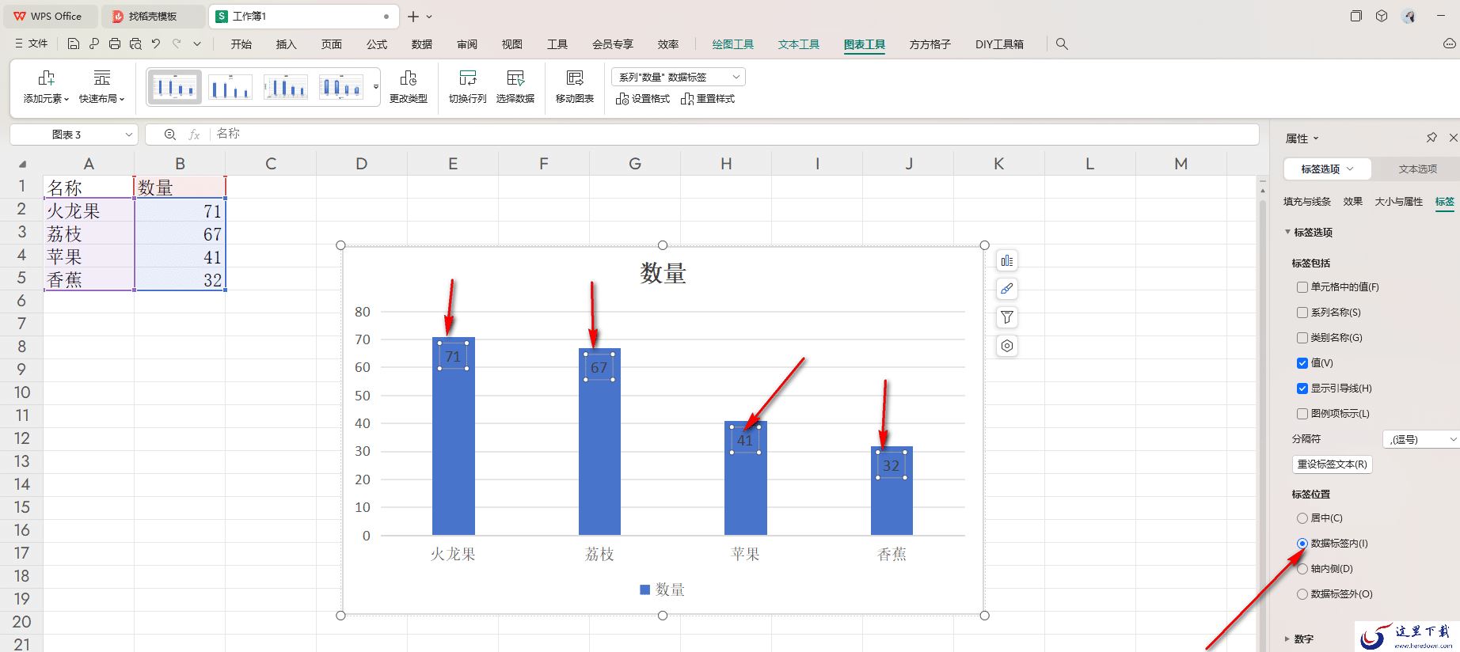The image size is (1460, 652).
Task: Uncheck the 值(V) checkbox
Action: tap(1302, 363)
